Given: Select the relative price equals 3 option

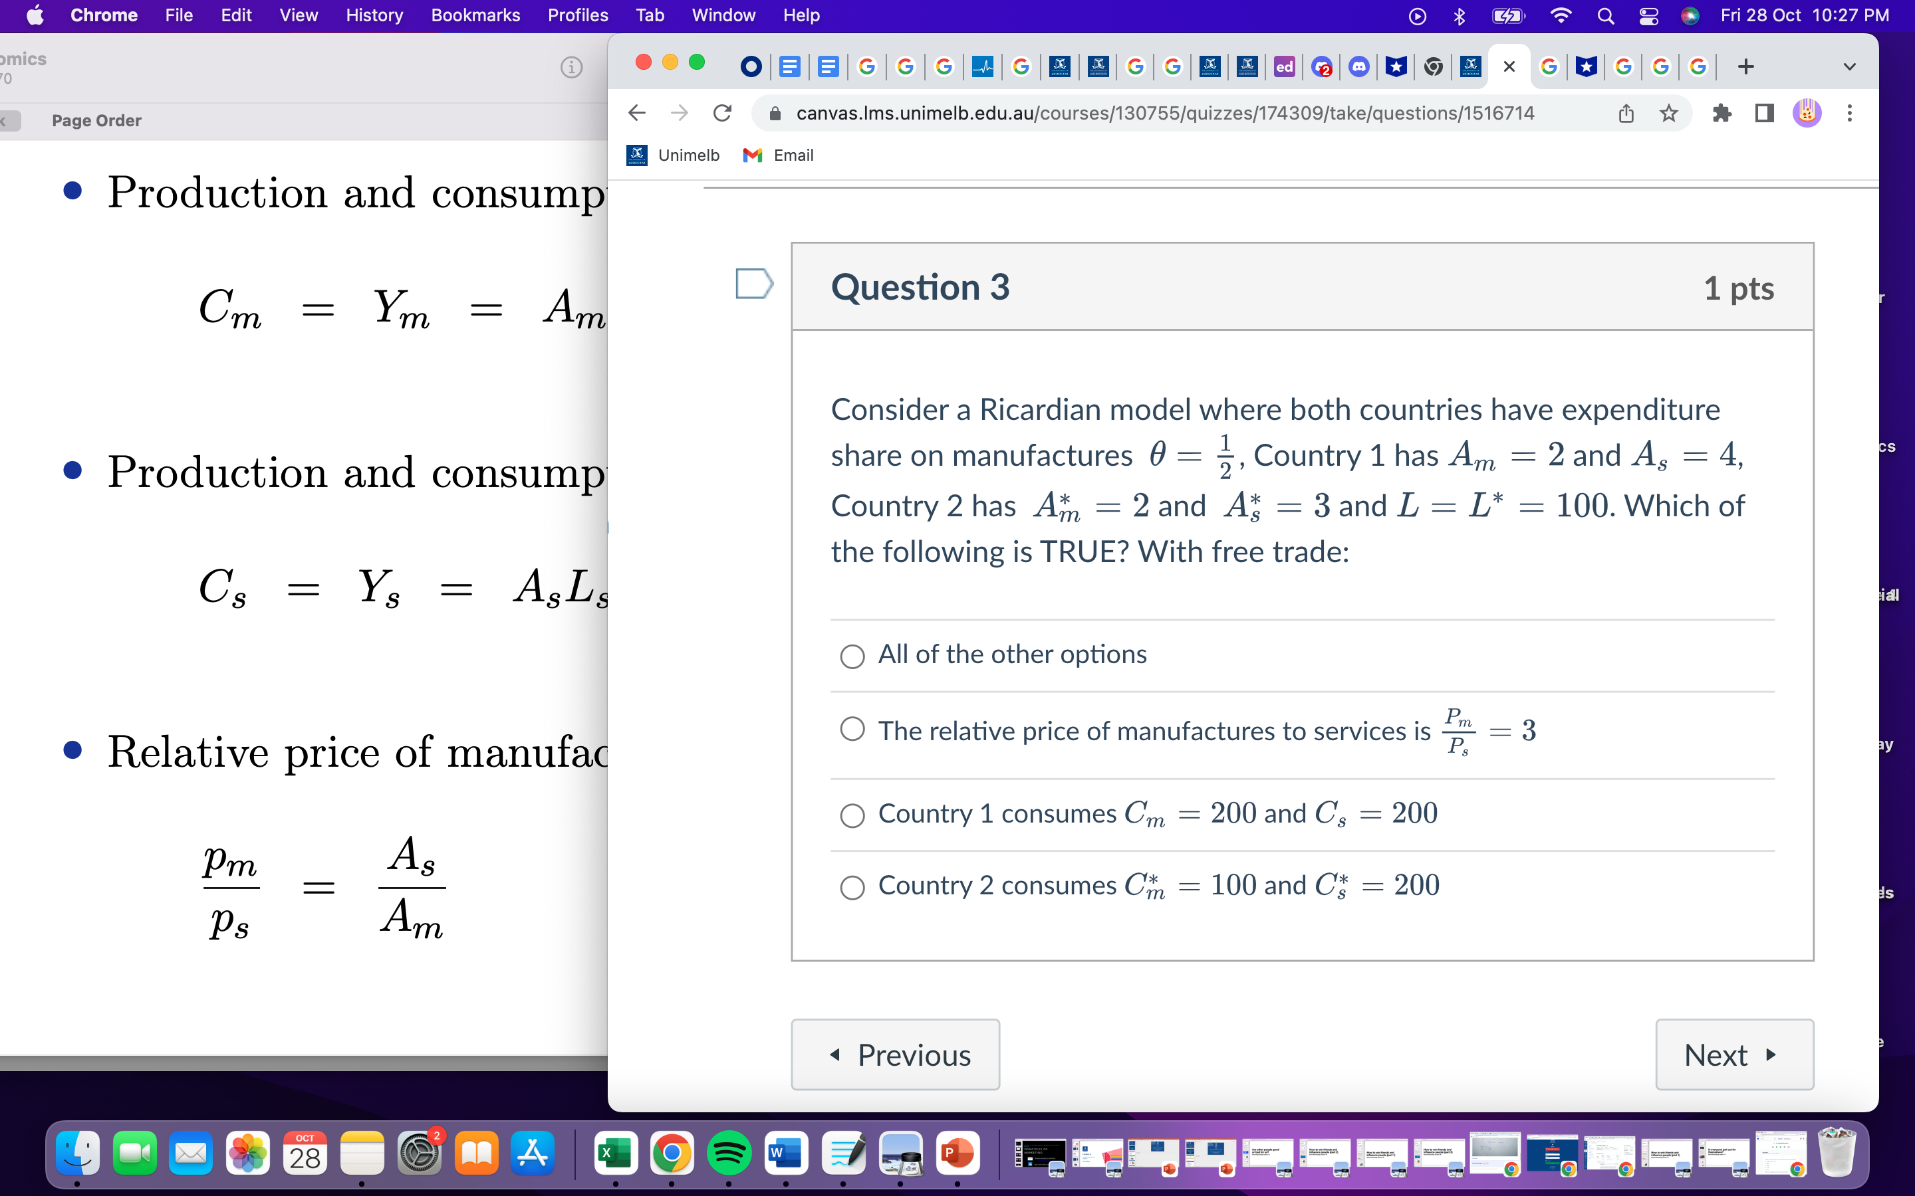Looking at the screenshot, I should (x=852, y=730).
